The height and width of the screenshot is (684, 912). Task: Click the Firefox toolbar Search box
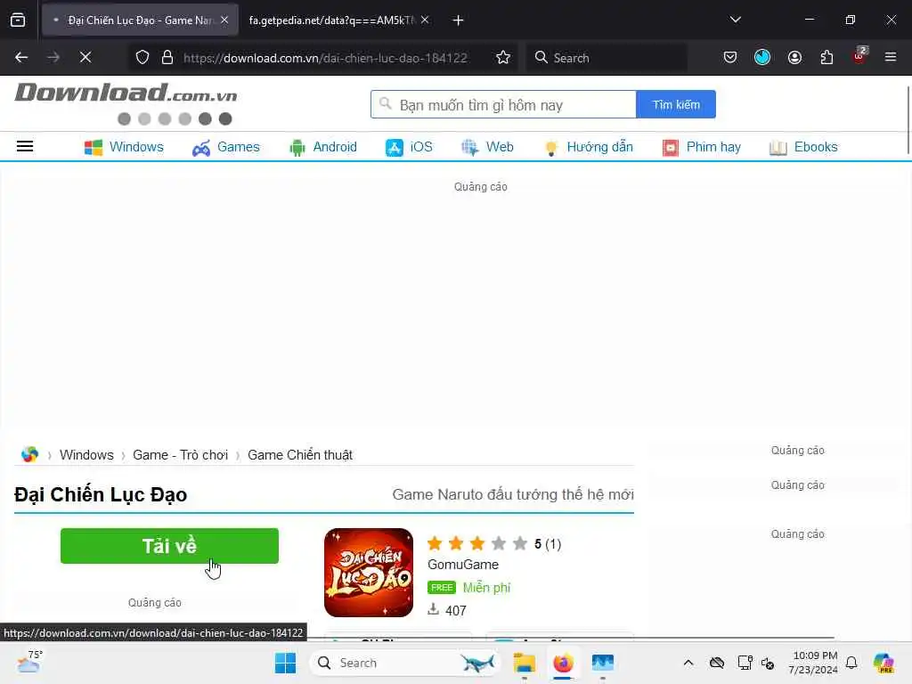(607, 58)
